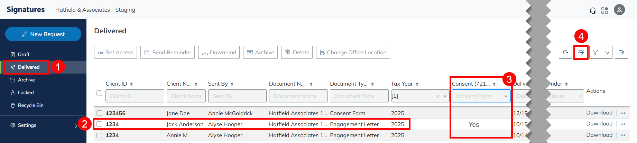
Task: Click the refresh icon in the toolbar
Action: point(565,53)
